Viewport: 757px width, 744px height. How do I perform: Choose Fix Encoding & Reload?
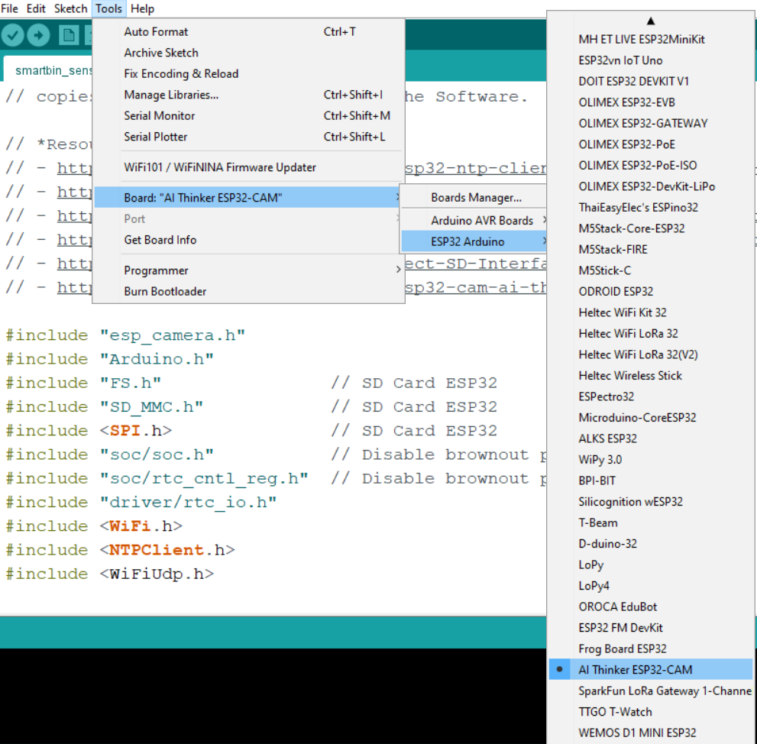click(248, 73)
